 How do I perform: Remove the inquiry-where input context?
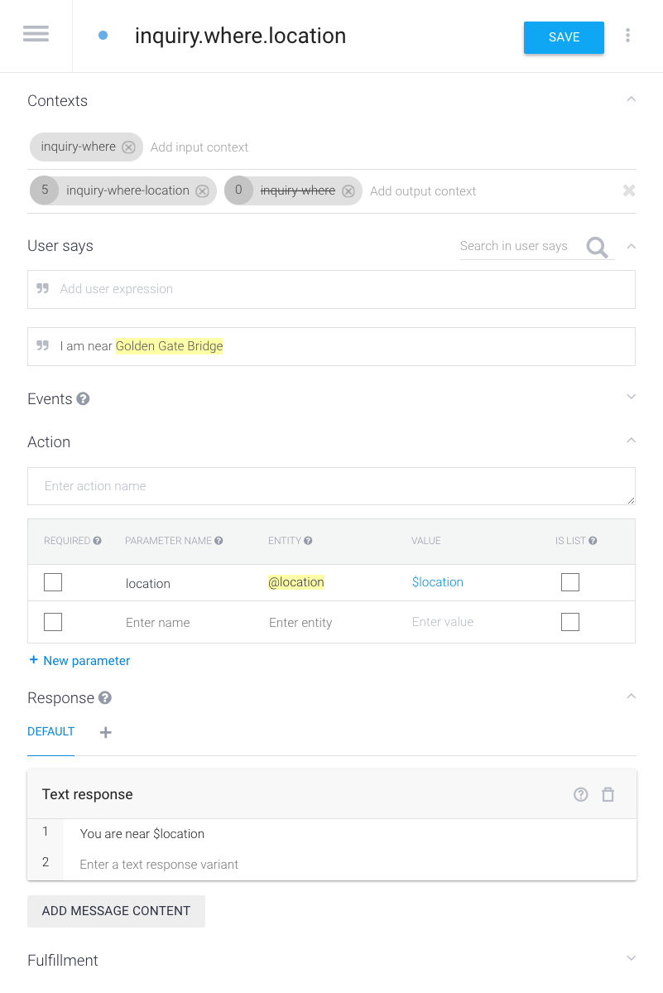pyautogui.click(x=128, y=147)
